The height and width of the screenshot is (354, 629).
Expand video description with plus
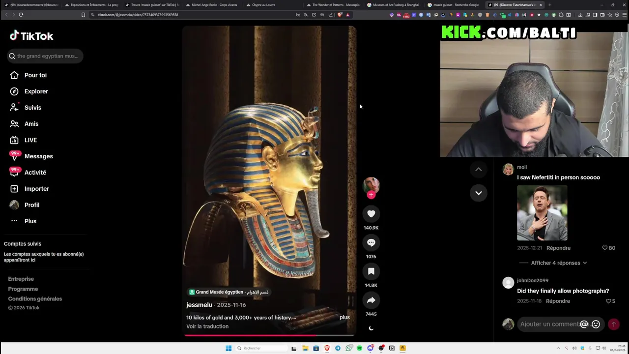(344, 318)
